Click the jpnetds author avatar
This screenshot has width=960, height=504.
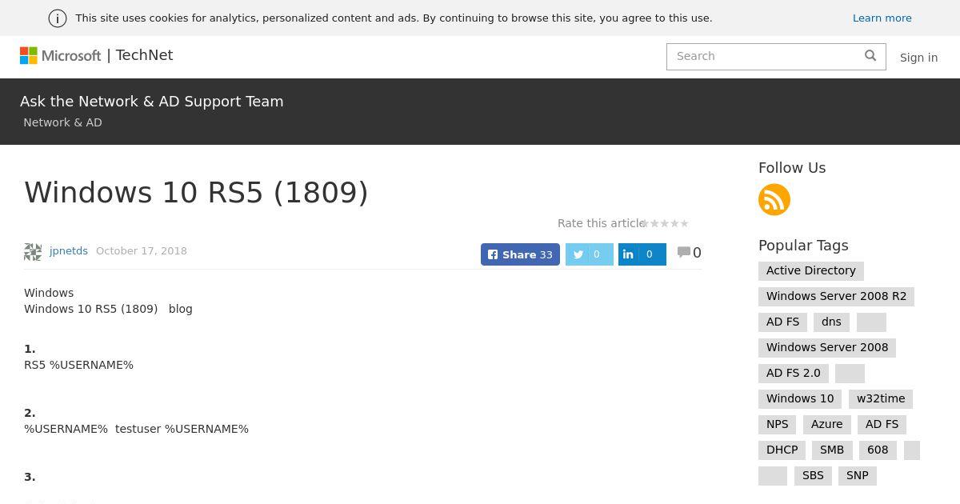(33, 252)
